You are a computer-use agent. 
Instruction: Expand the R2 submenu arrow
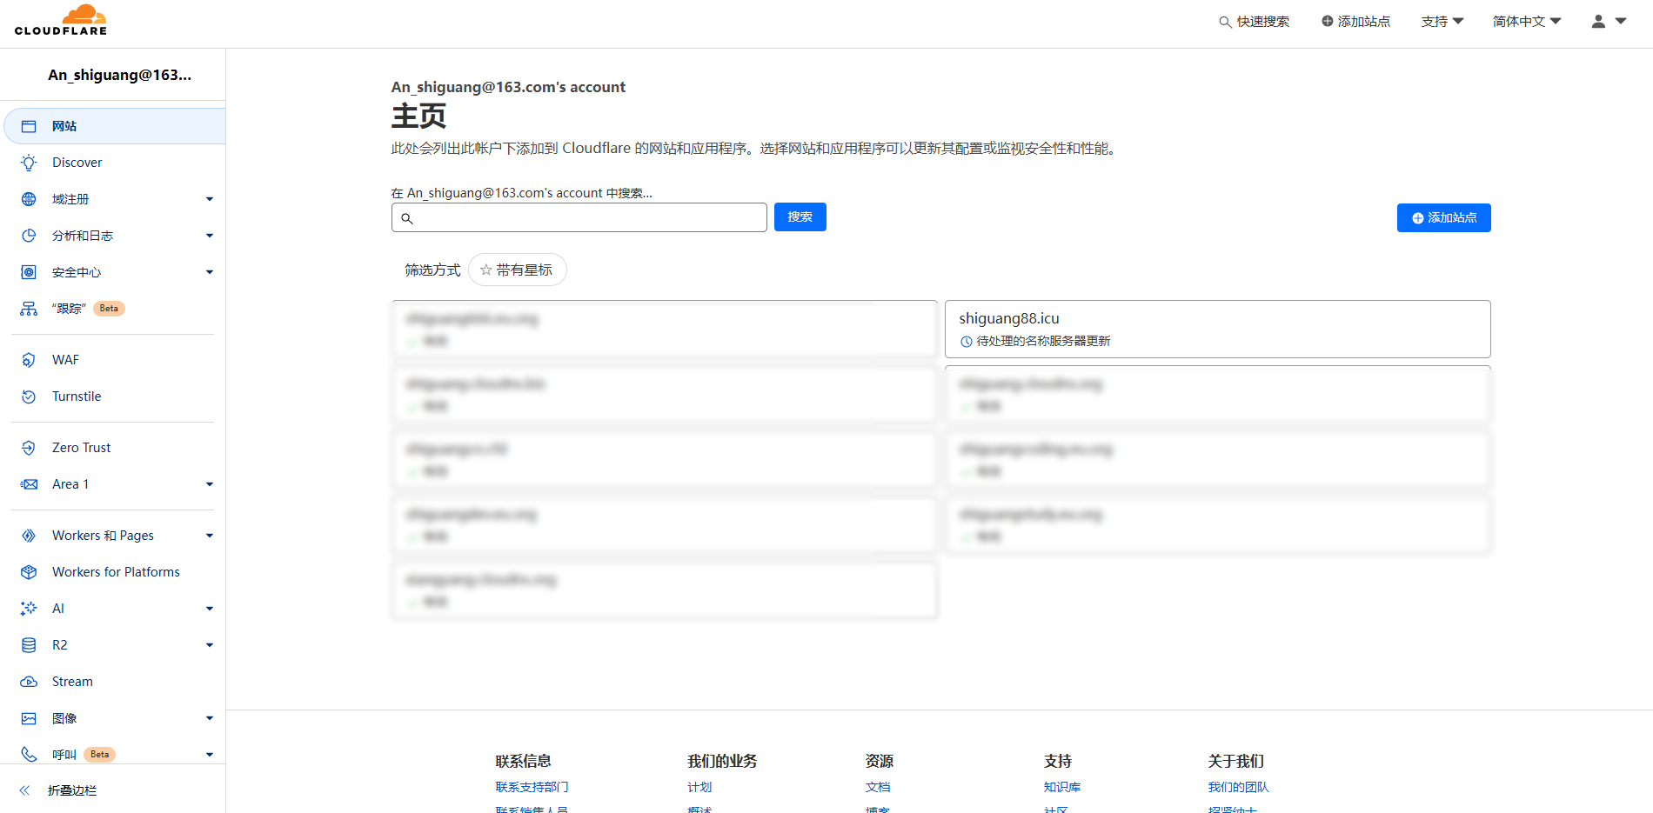click(210, 645)
